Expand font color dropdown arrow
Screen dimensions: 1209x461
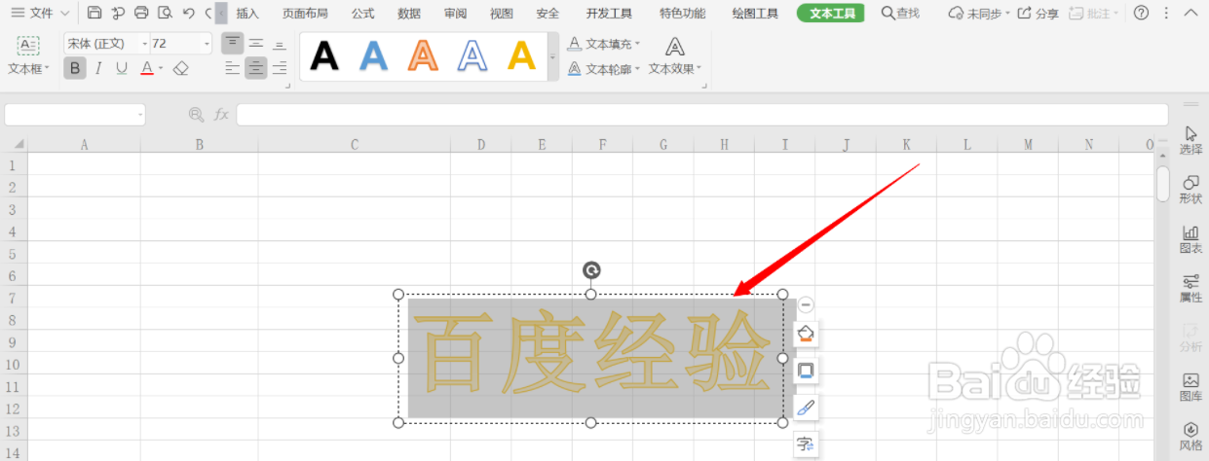tap(162, 69)
